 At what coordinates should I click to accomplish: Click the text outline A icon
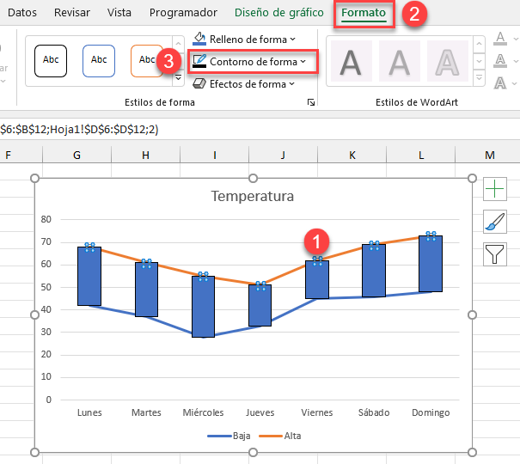(500, 61)
